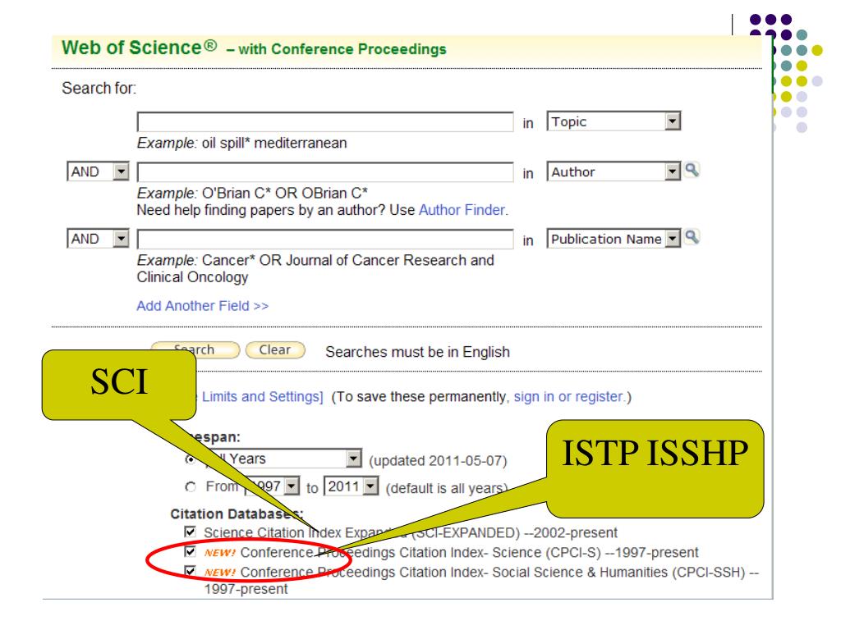Tick Science Citation Index Expanded checkbox

pyautogui.click(x=190, y=532)
